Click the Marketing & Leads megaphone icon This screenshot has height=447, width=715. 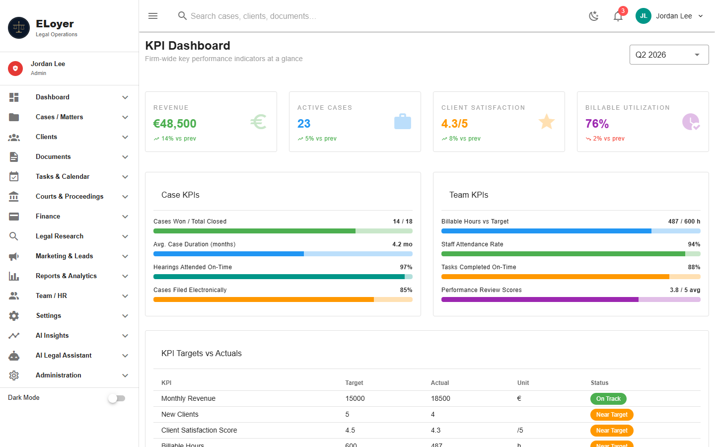pyautogui.click(x=14, y=256)
